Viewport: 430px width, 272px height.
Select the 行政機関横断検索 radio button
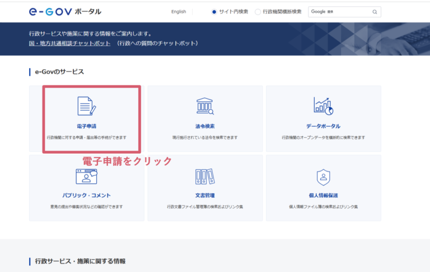[258, 12]
